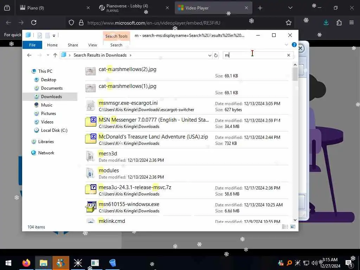Select the MSN Messenger 7.0.0777 archive icon
The height and width of the screenshot is (270, 360).
pos(91,122)
